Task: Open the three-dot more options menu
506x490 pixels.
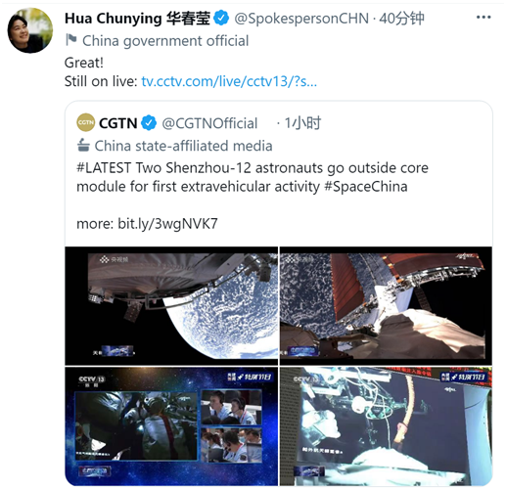Action: point(483,18)
